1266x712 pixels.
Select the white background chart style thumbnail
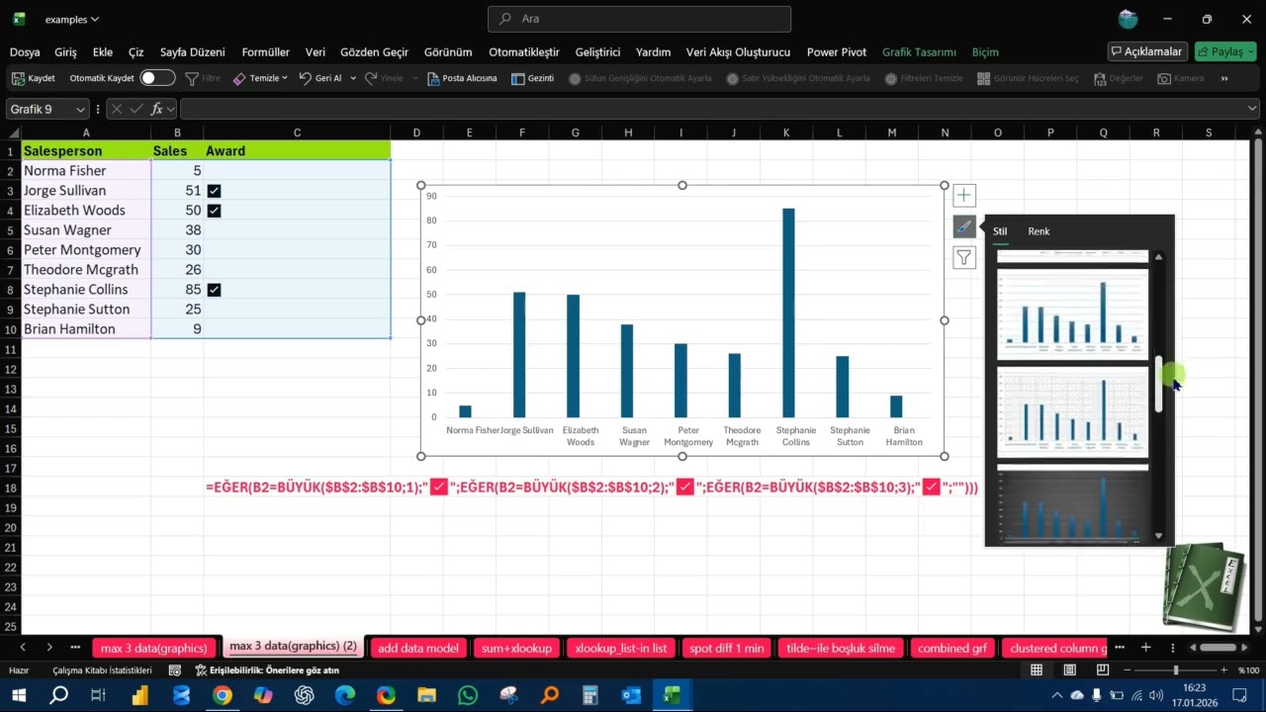tap(1073, 314)
